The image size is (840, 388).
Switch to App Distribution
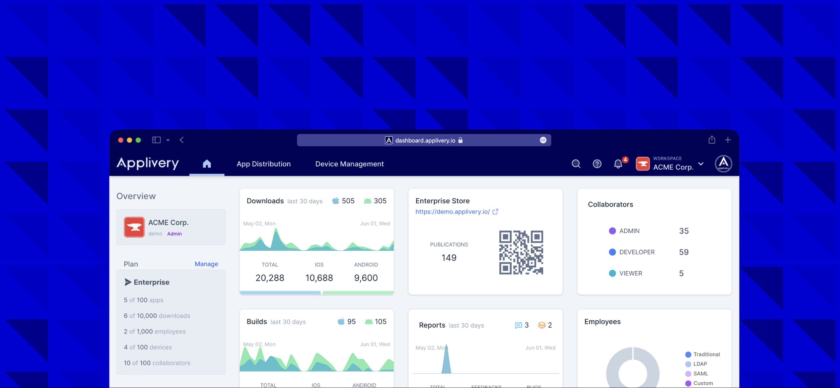[x=263, y=163]
